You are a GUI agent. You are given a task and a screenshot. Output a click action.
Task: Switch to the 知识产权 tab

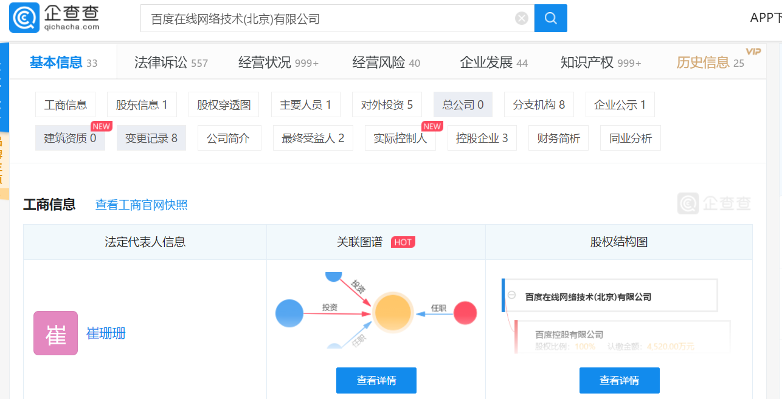point(601,62)
